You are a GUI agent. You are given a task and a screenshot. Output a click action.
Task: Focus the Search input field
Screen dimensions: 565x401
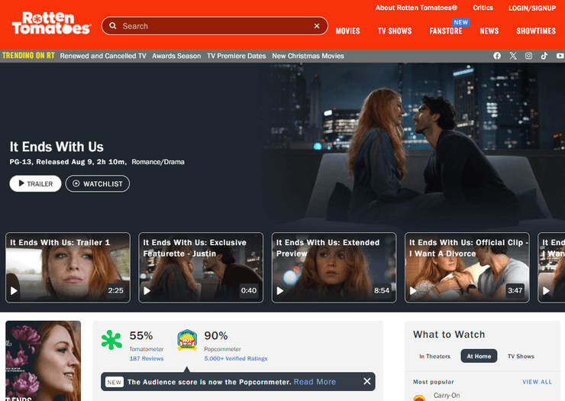click(215, 26)
